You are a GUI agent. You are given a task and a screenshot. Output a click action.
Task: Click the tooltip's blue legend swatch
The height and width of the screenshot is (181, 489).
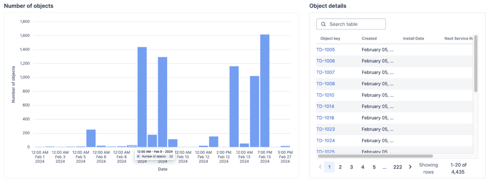(138, 156)
